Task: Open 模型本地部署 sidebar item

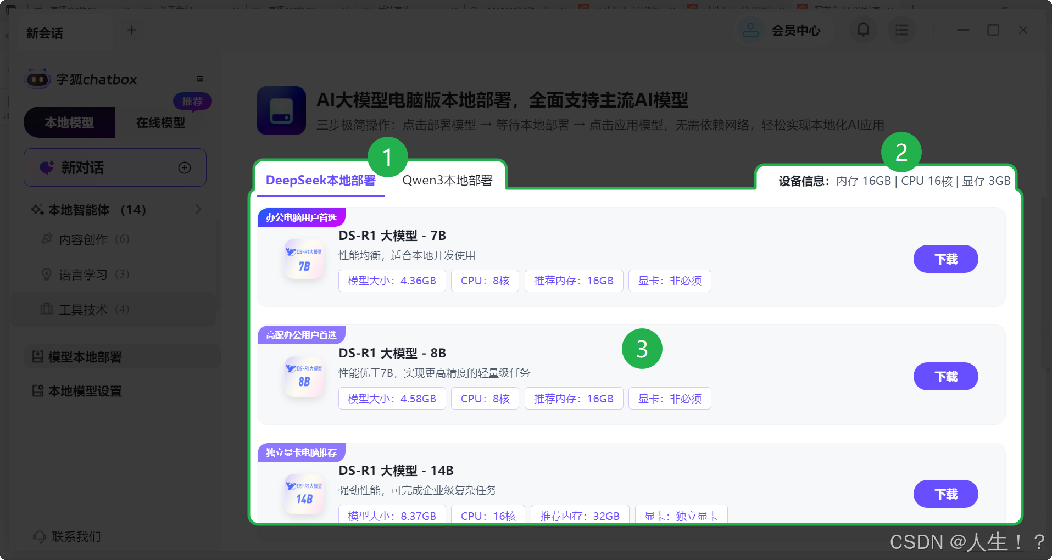Action: (122, 357)
